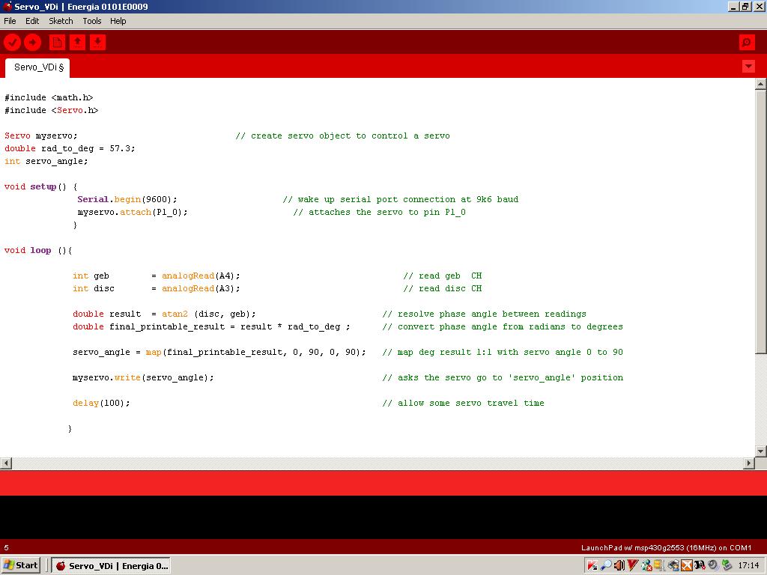Select the Servo_VDi sketch tab
Viewport: 767px width, 575px height.
[x=38, y=67]
